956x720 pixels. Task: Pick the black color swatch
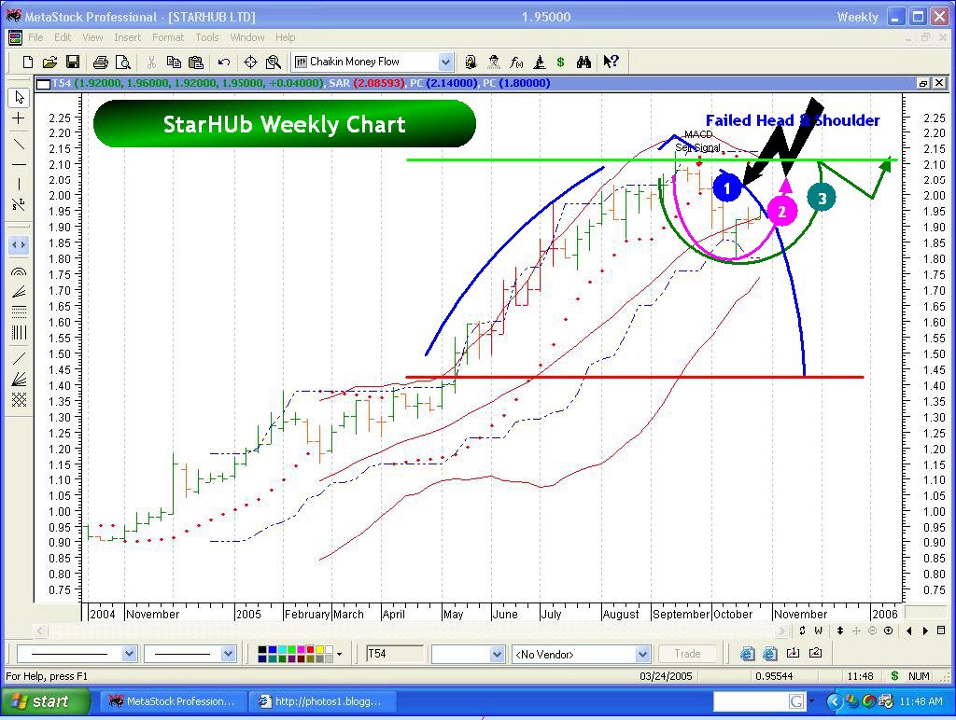pos(262,650)
